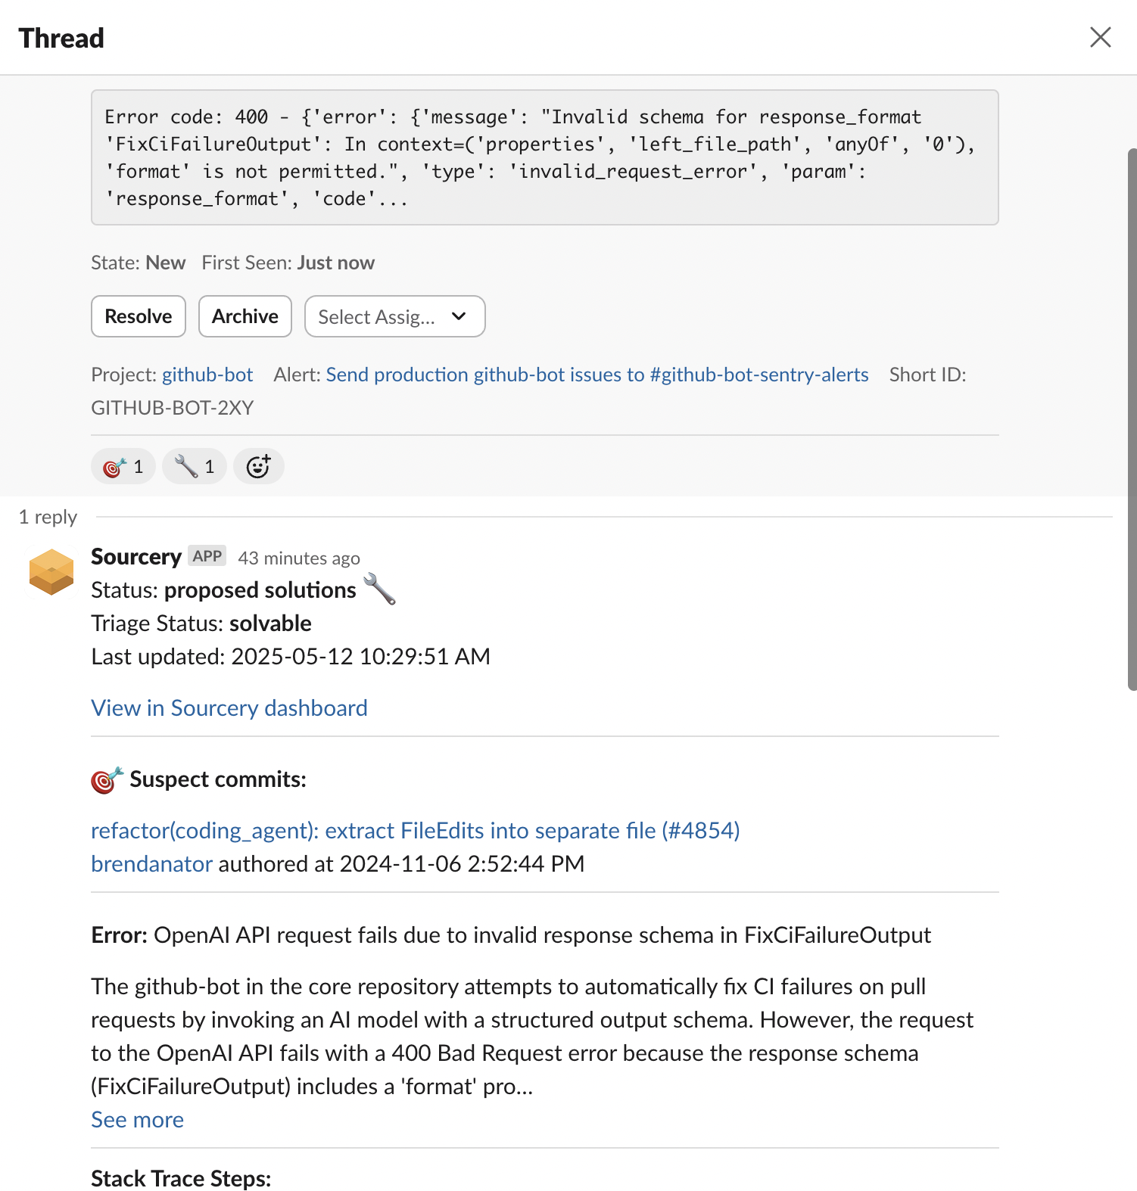Open brendanator's author profile link
The image size is (1137, 1191).
point(151,864)
